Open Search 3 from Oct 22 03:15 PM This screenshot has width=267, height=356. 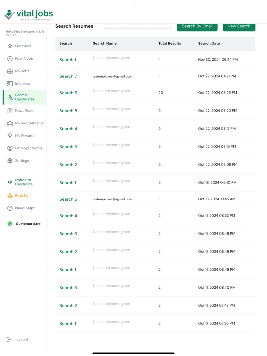pos(68,147)
